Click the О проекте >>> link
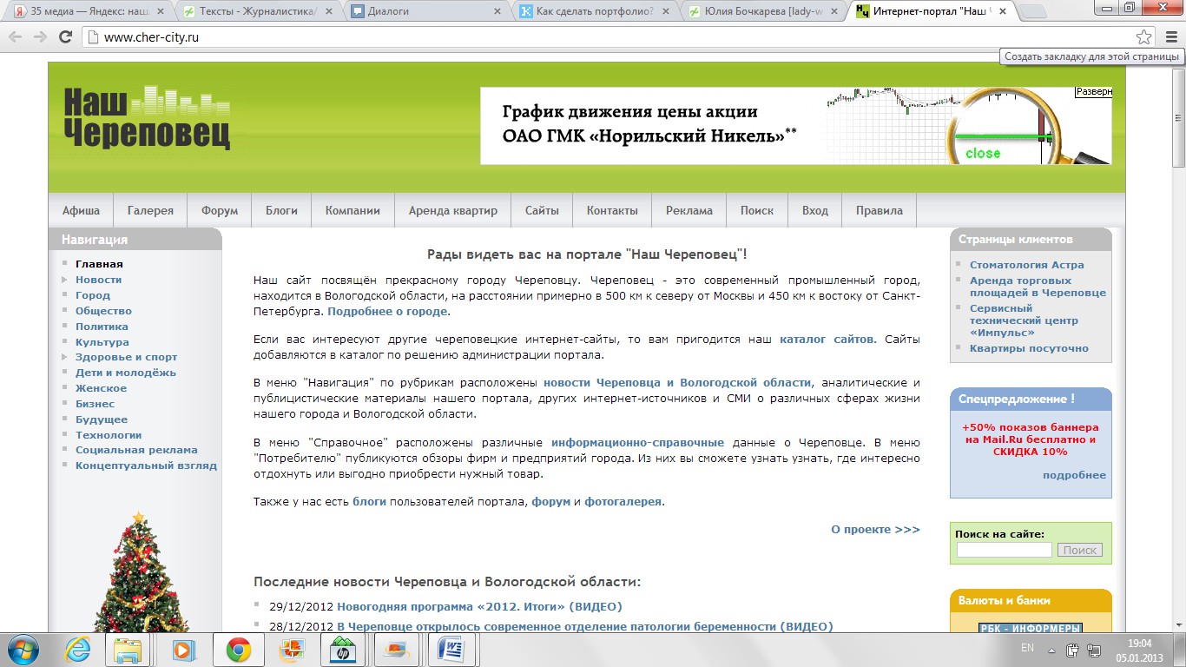1186x667 pixels. (875, 529)
